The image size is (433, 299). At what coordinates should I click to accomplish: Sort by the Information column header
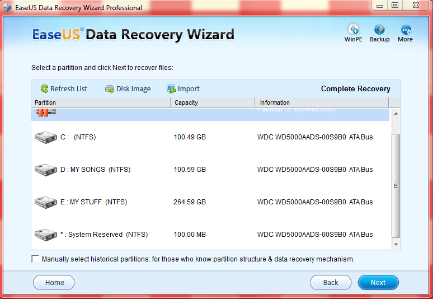322,102
